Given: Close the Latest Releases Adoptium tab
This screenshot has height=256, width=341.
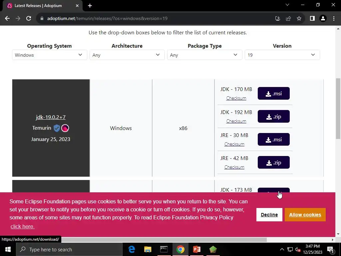Looking at the screenshot, I should pyautogui.click(x=77, y=6).
